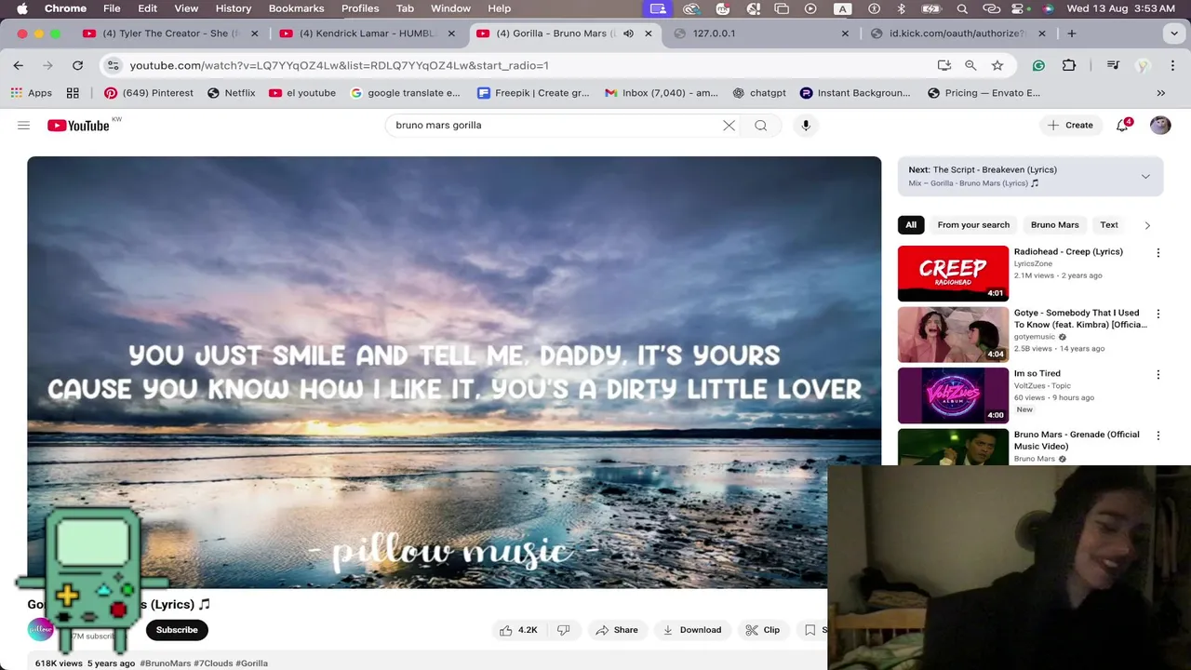Open YouTube notifications bell

click(x=1122, y=125)
